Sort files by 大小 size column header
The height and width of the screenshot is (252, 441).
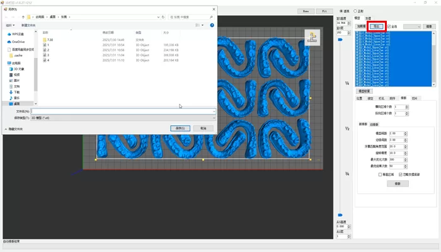tap(166, 33)
